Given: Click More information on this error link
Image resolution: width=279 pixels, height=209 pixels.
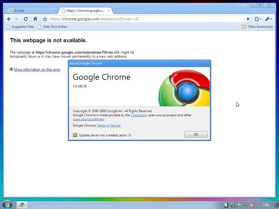Looking at the screenshot, I should (37, 69).
